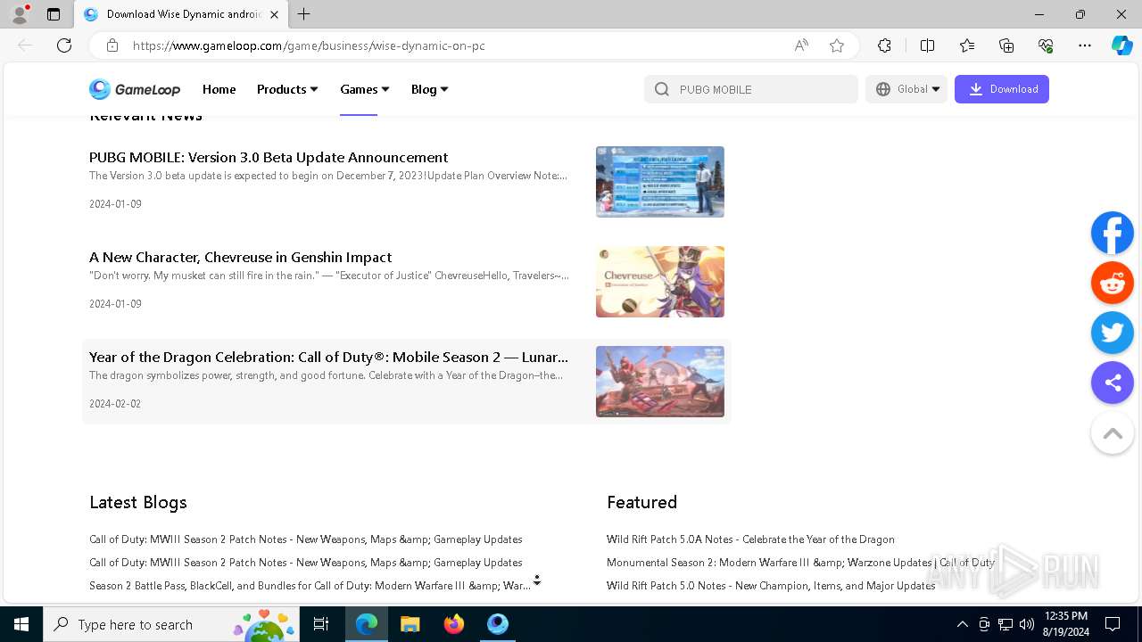Image resolution: width=1142 pixels, height=642 pixels.
Task: Open Chevreuse in Genshin Impact article
Action: click(241, 257)
